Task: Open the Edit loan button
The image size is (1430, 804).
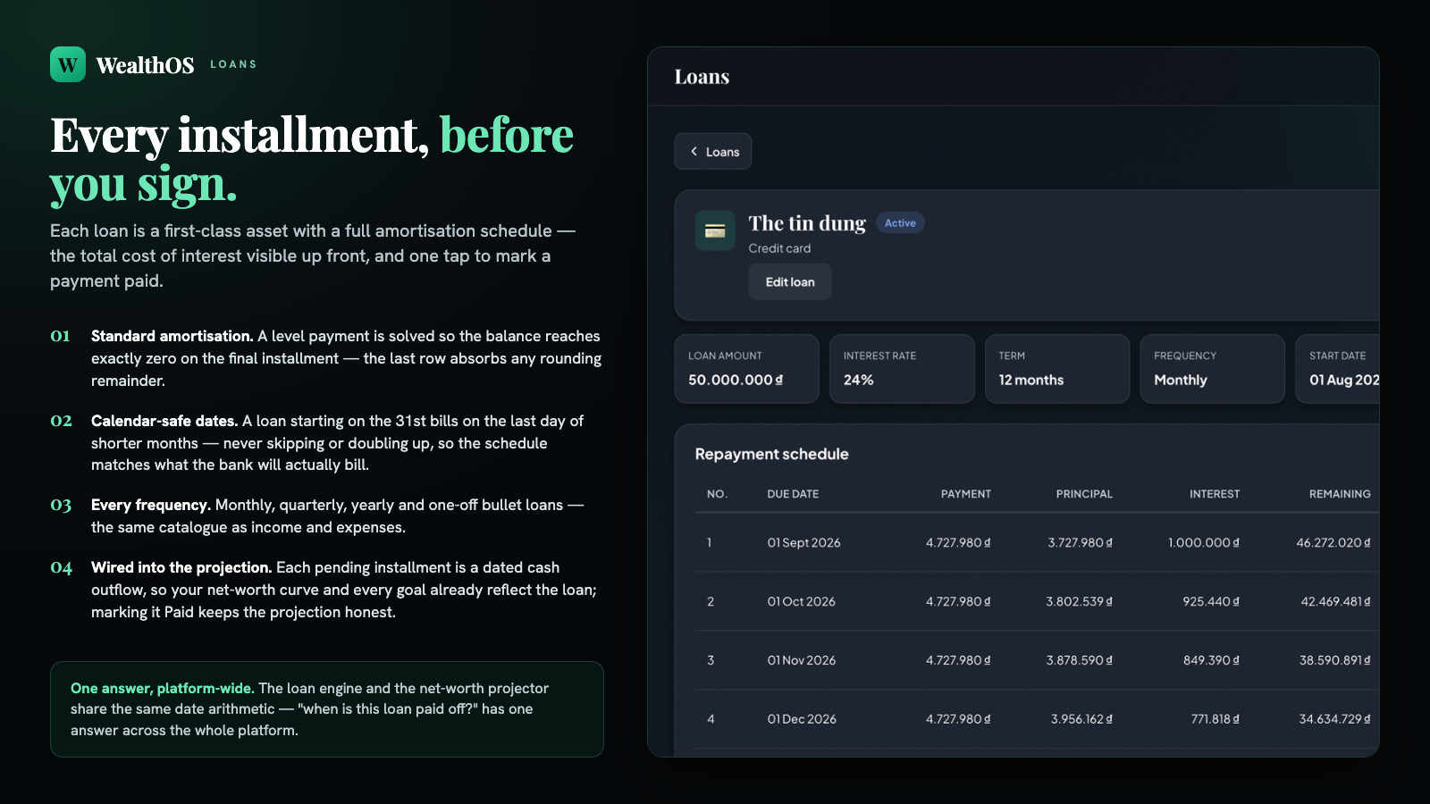Action: pyautogui.click(x=790, y=282)
